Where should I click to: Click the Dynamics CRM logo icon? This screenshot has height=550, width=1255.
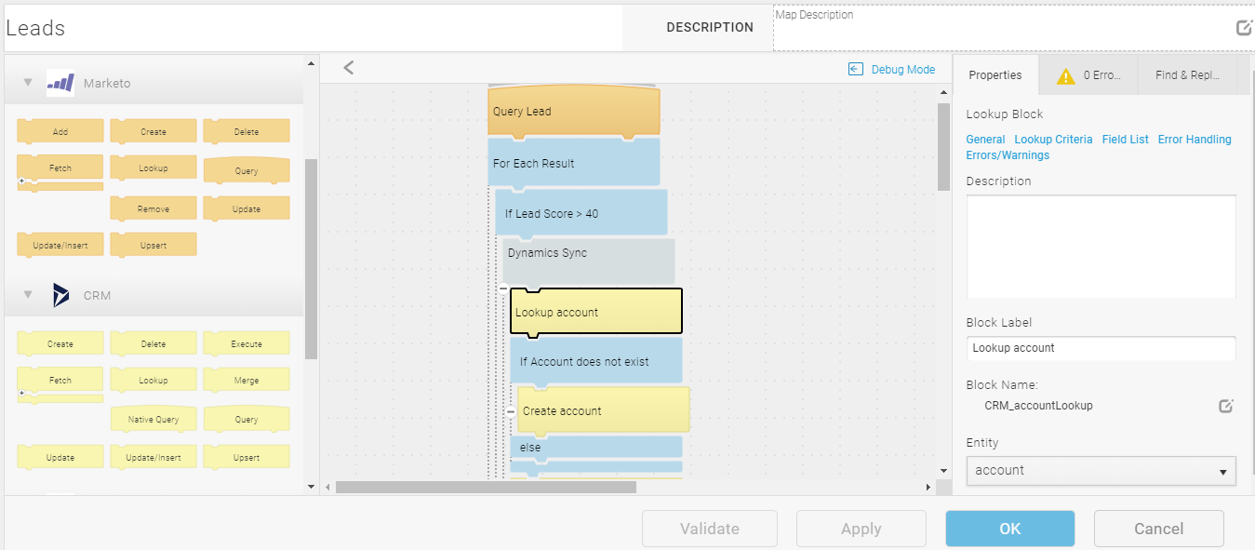tap(60, 296)
